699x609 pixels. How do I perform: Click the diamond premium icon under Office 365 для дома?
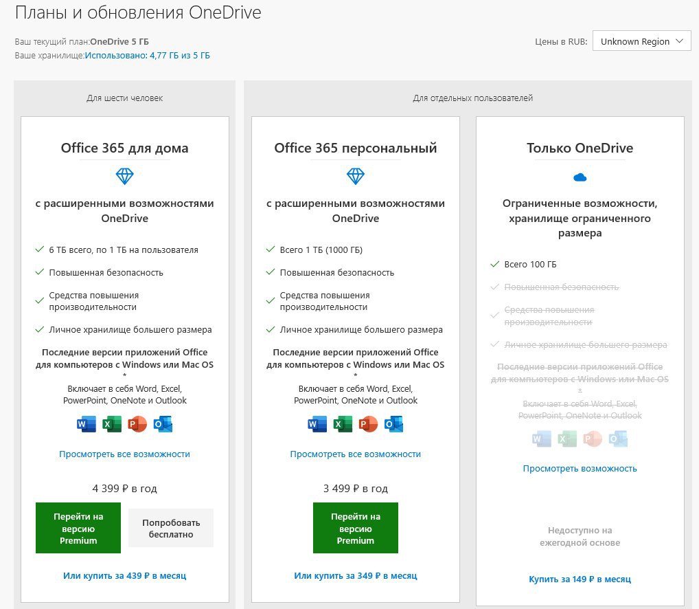click(x=125, y=176)
